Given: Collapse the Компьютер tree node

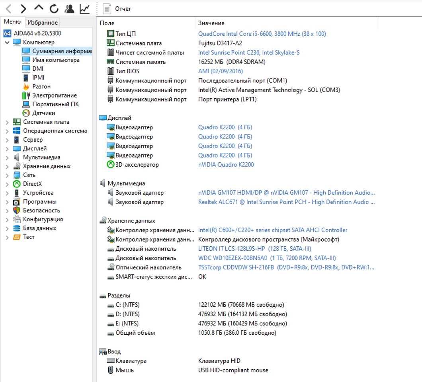Looking at the screenshot, I should (x=7, y=42).
